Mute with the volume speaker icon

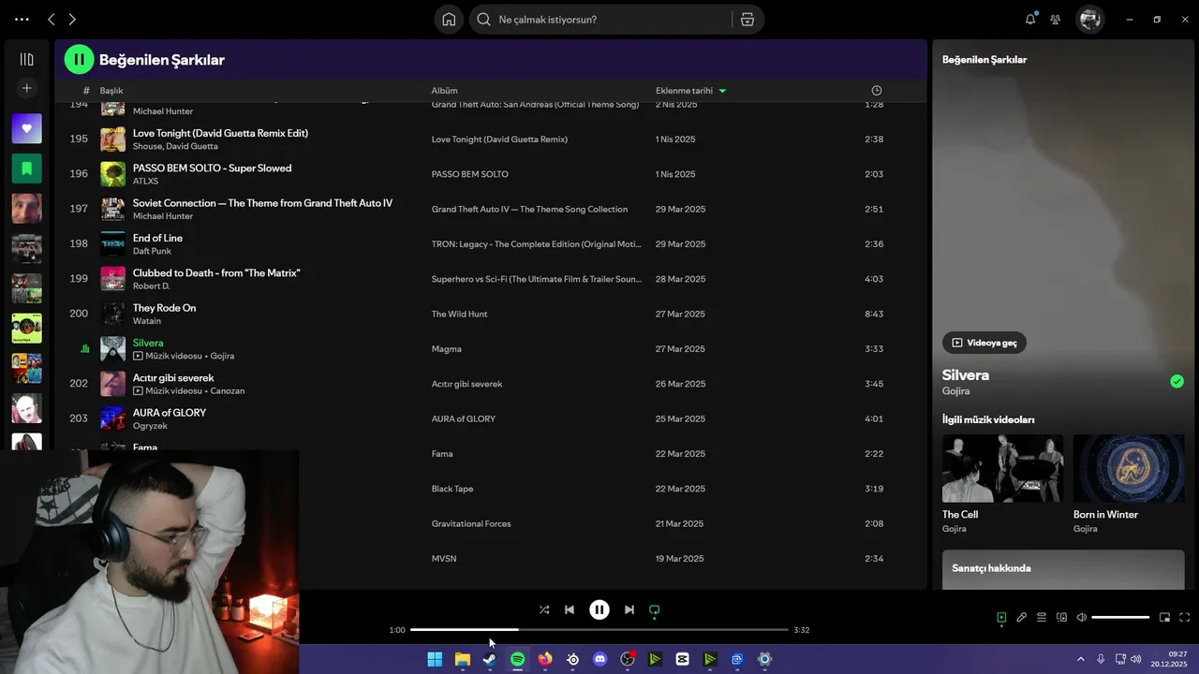coord(1082,617)
